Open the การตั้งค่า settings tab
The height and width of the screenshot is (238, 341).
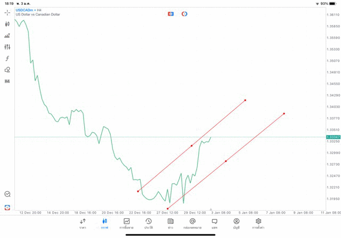pos(258,223)
